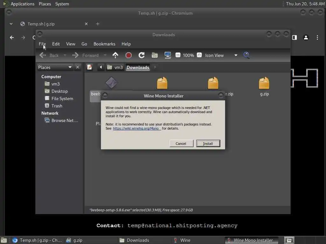Open the Help menu
The height and width of the screenshot is (244, 326).
pyautogui.click(x=126, y=44)
